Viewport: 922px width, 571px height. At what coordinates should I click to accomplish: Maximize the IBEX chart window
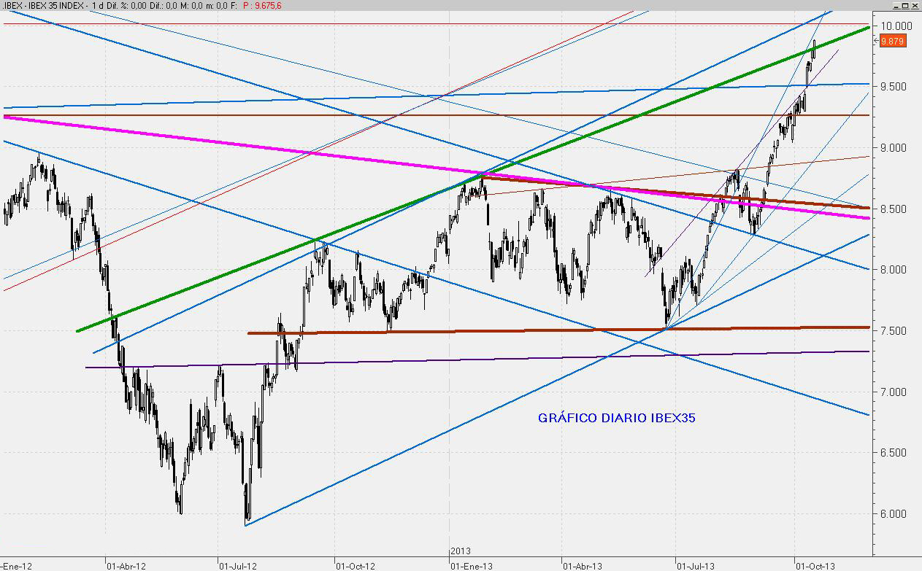click(x=905, y=5)
